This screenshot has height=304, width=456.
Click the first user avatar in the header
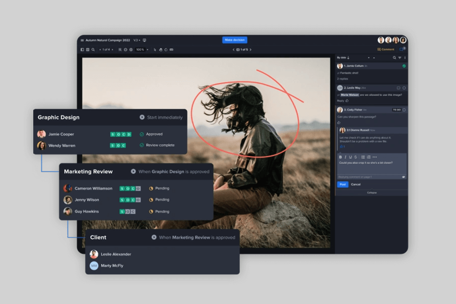[x=380, y=40]
